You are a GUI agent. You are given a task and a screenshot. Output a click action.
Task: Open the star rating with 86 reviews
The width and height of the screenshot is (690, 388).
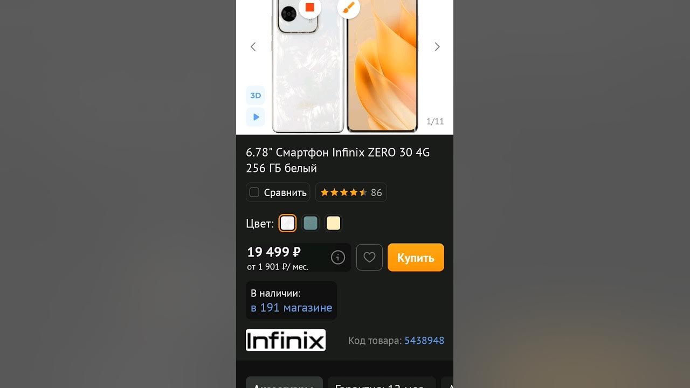tap(351, 192)
